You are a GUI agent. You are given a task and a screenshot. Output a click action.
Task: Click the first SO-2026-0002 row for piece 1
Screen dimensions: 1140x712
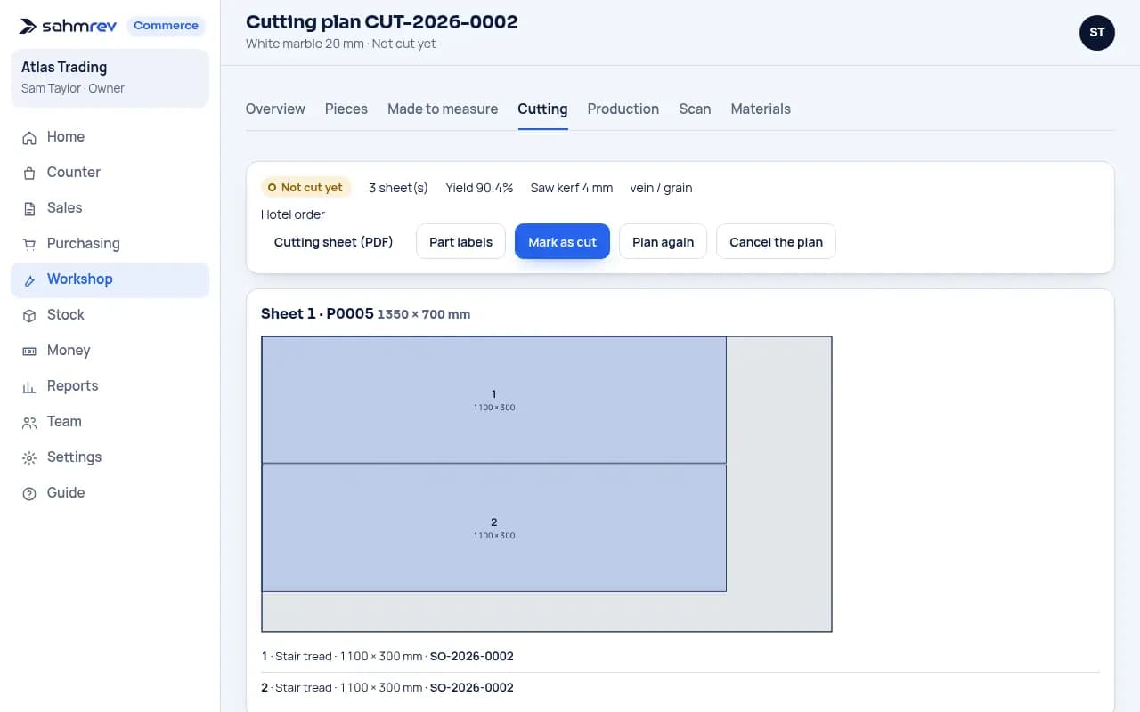680,657
